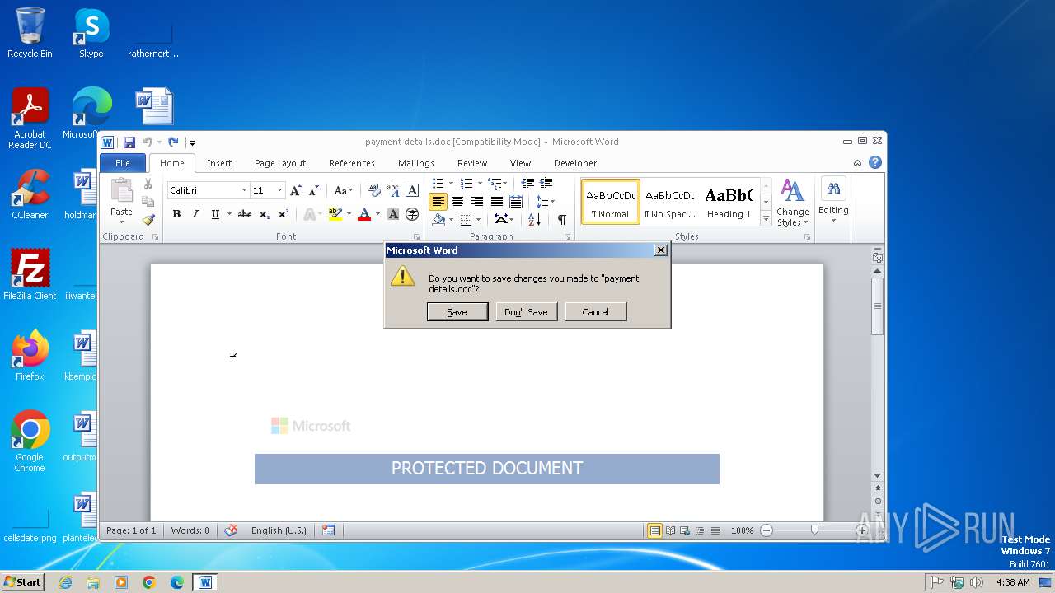The height and width of the screenshot is (593, 1055).
Task: Open the Font dialog launcher
Action: pos(416,237)
